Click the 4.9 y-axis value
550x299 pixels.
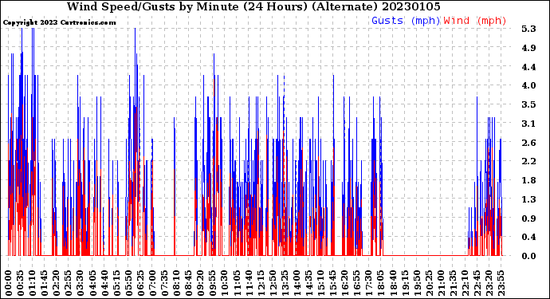(x=528, y=48)
